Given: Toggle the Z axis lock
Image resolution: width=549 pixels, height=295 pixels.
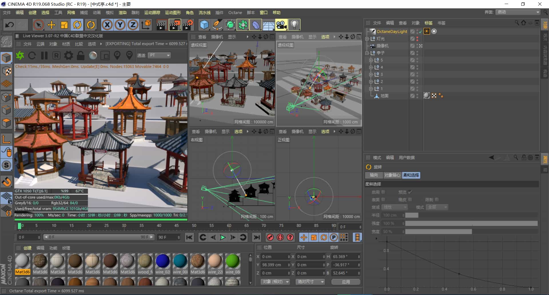Looking at the screenshot, I should 133,25.
